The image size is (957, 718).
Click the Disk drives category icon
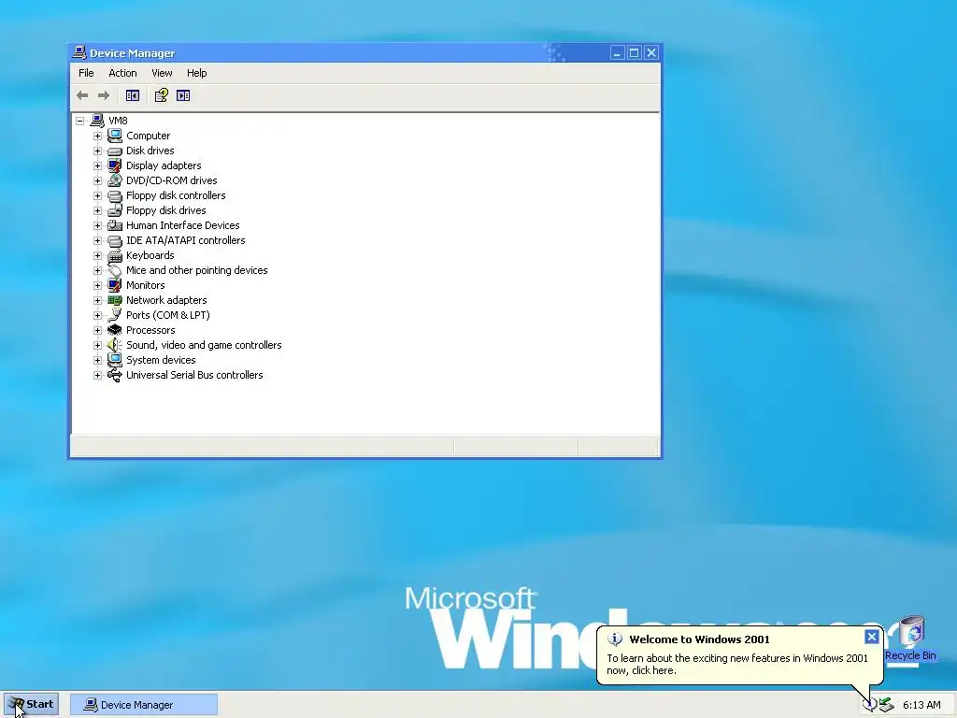[115, 151]
